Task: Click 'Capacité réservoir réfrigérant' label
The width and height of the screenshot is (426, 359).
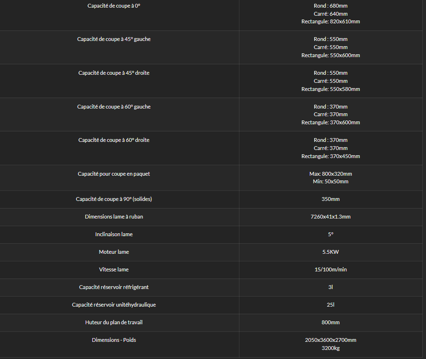Action: [x=114, y=287]
